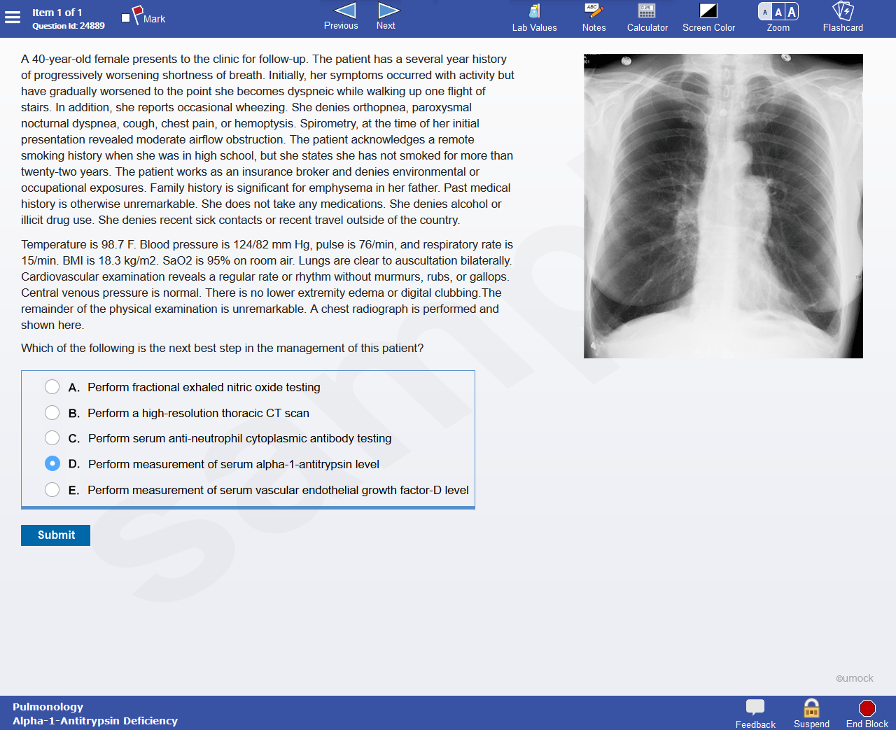Select answer B high-resolution thoracic CT
Image resolution: width=896 pixels, height=730 pixels.
(52, 413)
